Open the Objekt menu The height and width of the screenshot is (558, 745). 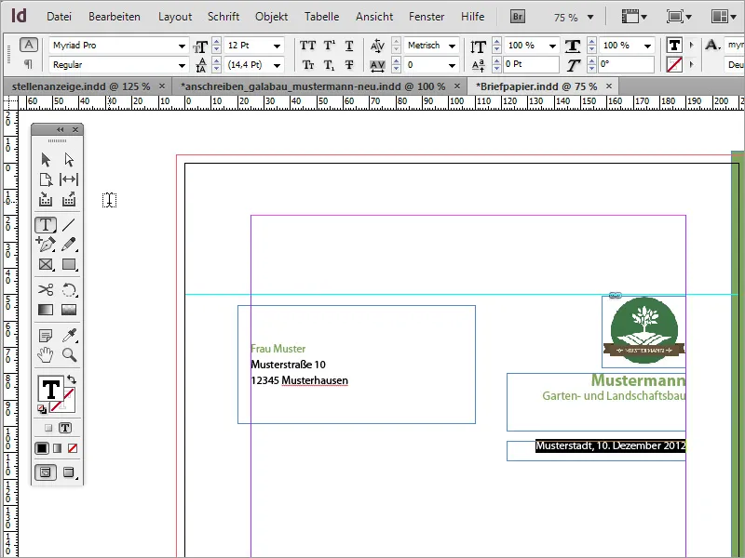[271, 17]
